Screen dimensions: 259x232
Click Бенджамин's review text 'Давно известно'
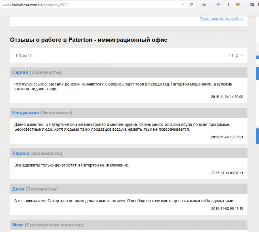point(122,127)
